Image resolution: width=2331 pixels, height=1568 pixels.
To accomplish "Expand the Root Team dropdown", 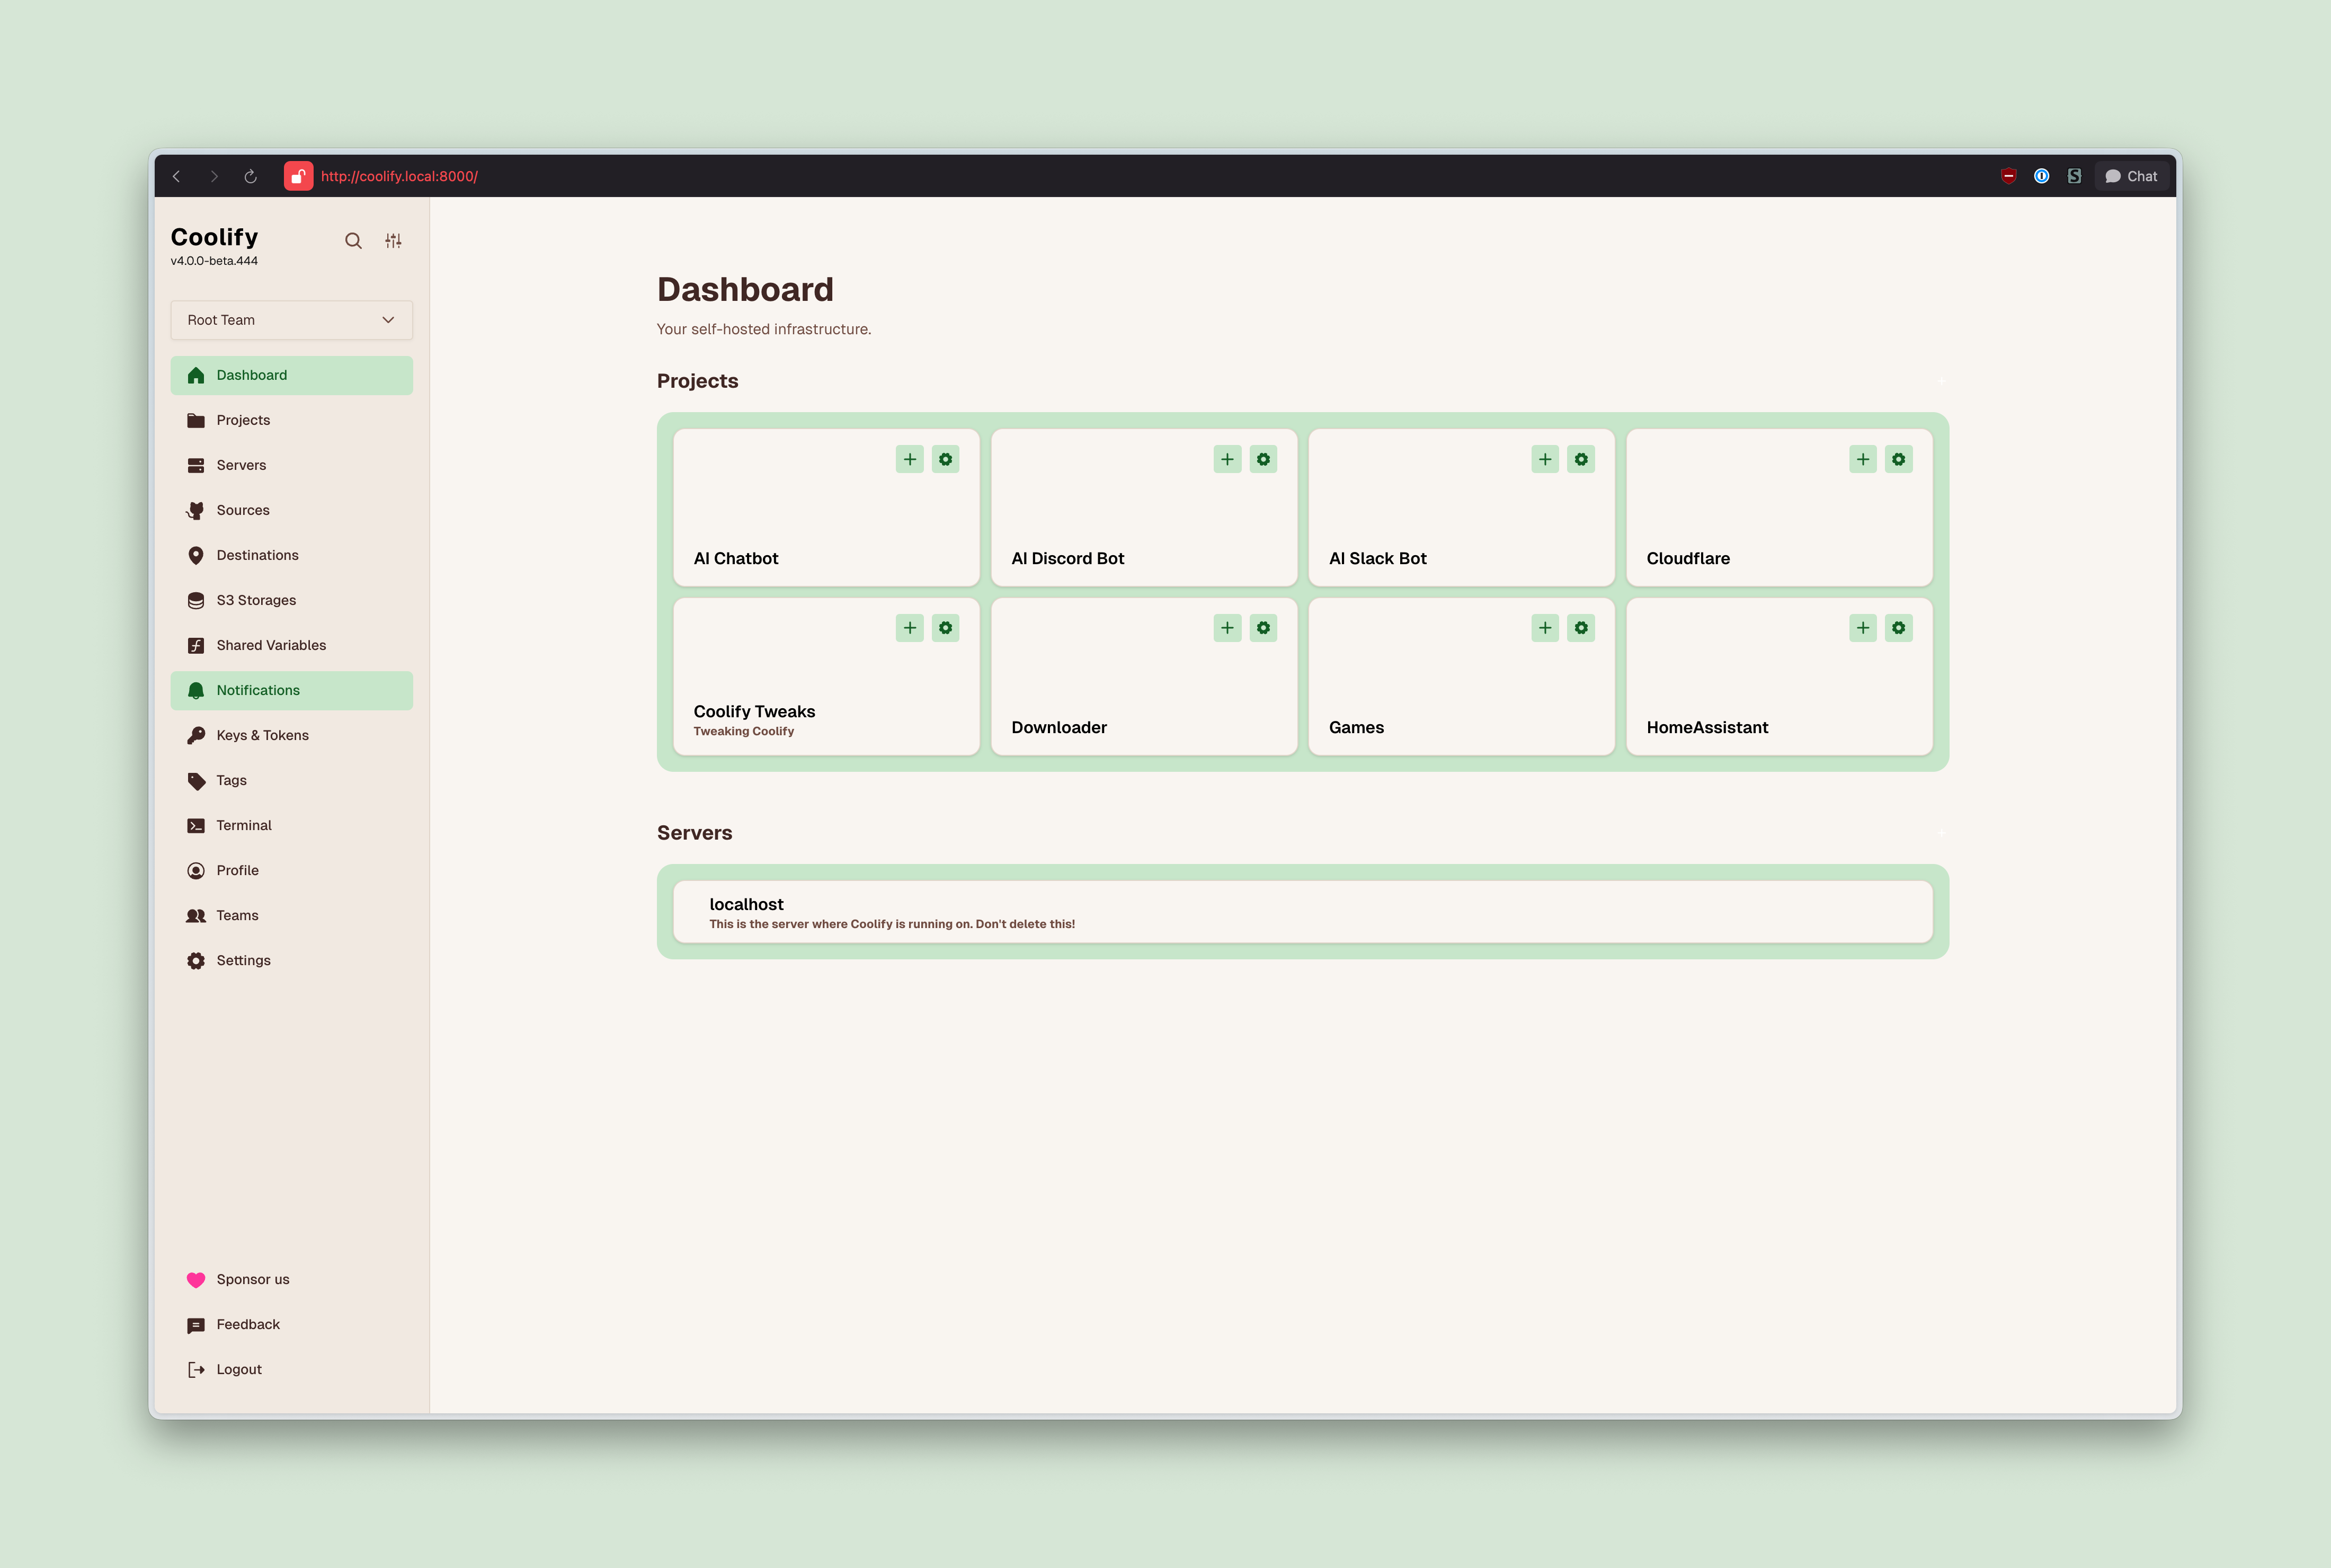I will (x=291, y=320).
